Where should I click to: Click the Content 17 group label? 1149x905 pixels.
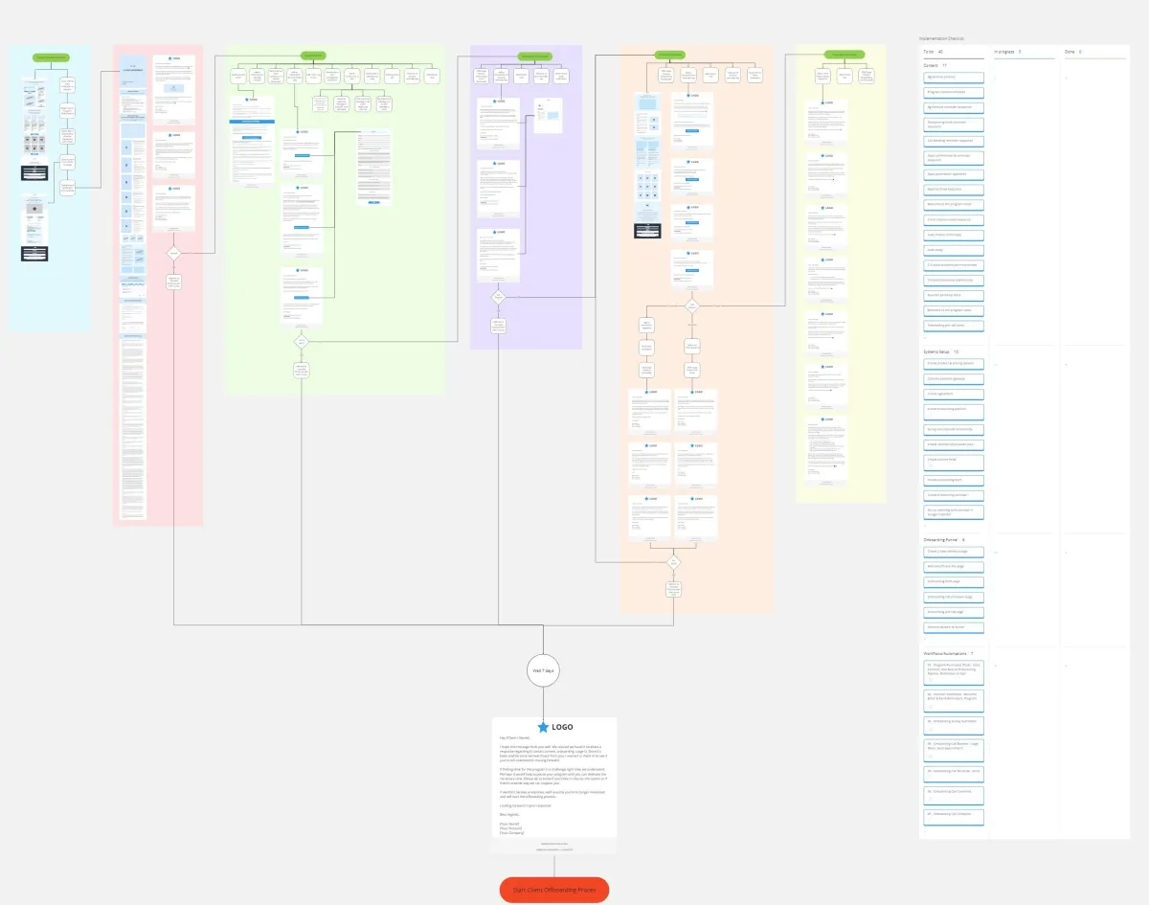tap(934, 65)
